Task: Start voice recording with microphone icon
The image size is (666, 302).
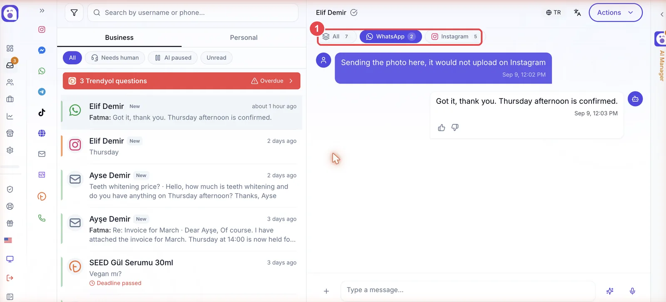Action: [x=632, y=291]
